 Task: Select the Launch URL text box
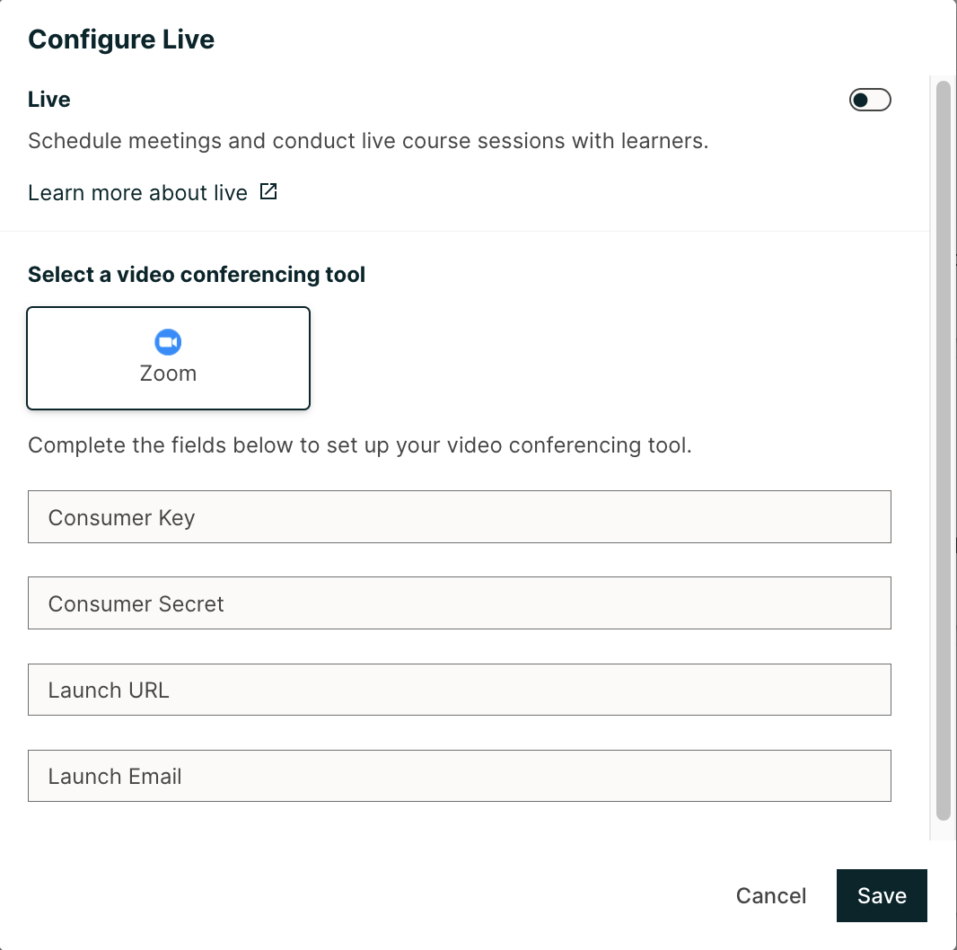click(459, 690)
